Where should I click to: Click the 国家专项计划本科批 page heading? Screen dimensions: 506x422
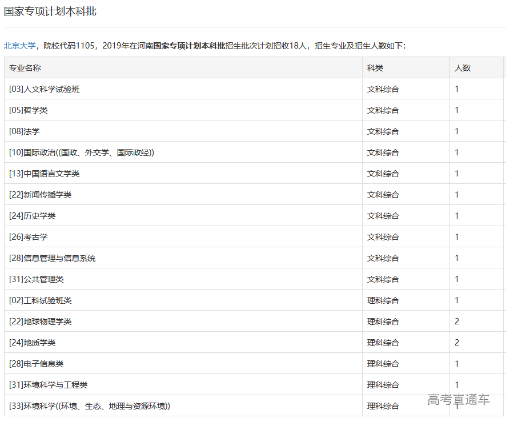pyautogui.click(x=50, y=11)
